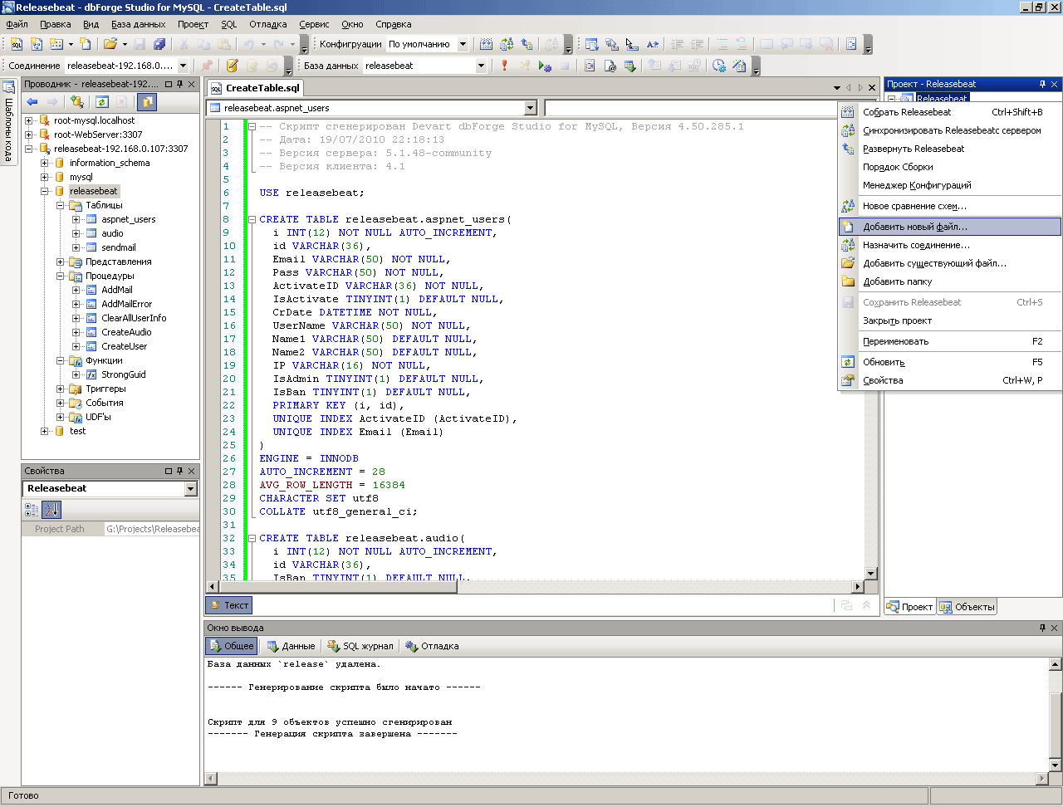Switch output view to Данные
This screenshot has height=807, width=1063.
tap(291, 646)
